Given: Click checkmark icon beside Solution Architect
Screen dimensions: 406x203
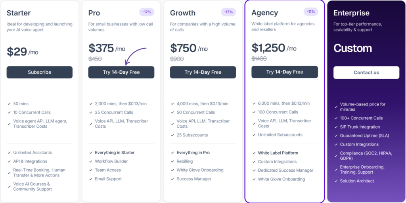Looking at the screenshot, I should pos(336,181).
